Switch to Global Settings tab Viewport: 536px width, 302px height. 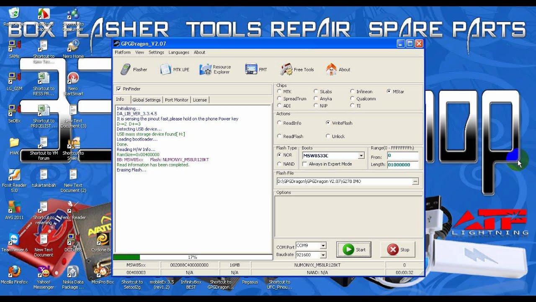click(147, 100)
